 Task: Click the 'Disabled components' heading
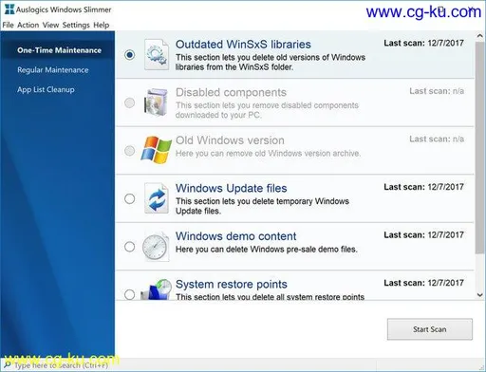[231, 92]
